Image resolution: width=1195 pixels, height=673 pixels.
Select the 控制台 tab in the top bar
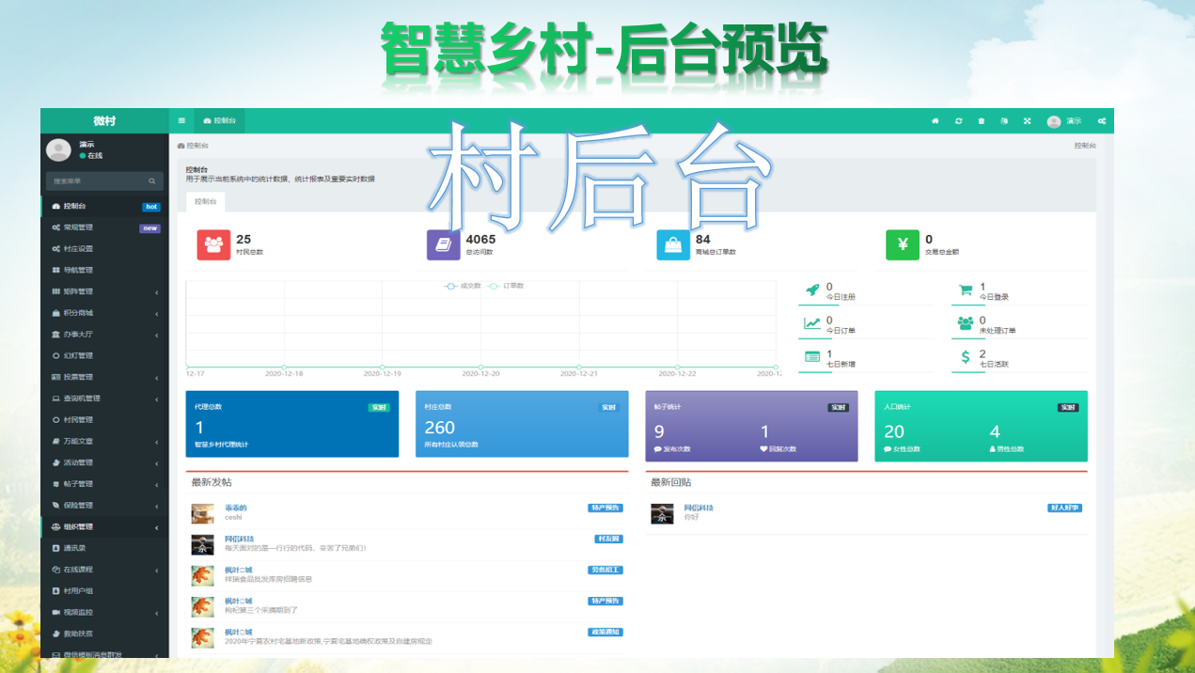pos(219,121)
